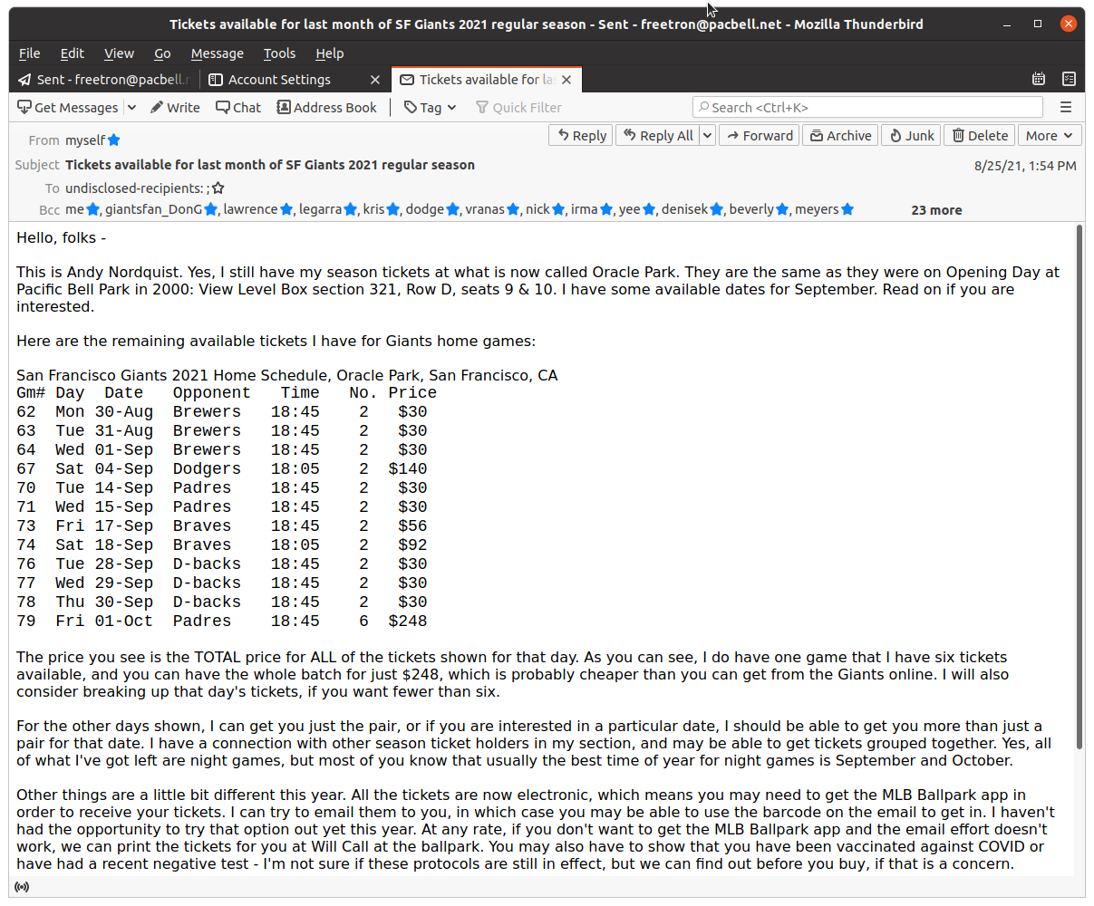Click the game 79 Padres $248 row

click(221, 622)
